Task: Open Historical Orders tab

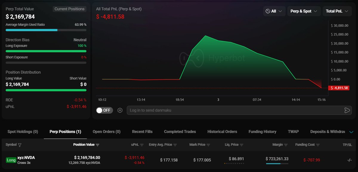Action: tap(222, 132)
